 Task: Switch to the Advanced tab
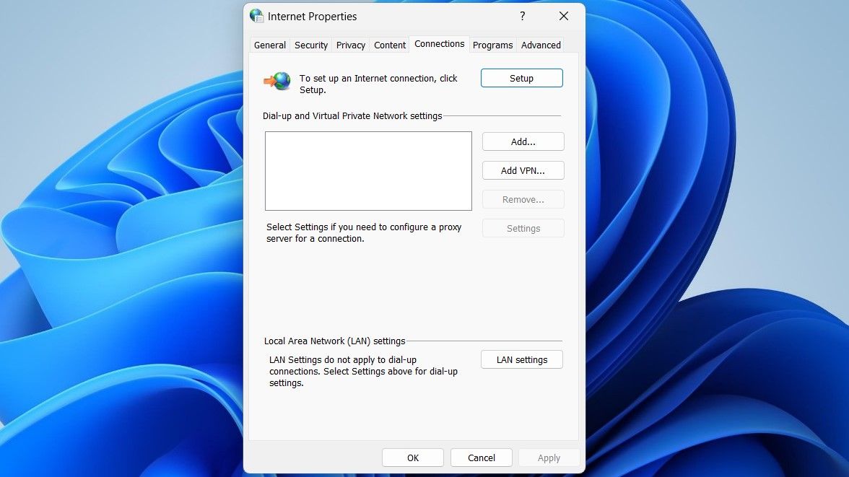pos(540,45)
